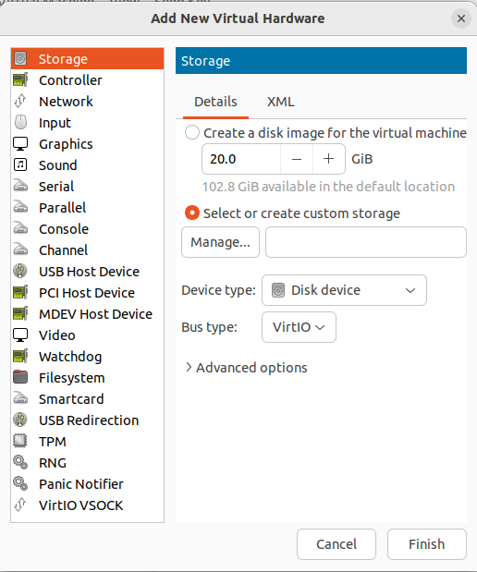The image size is (477, 572).
Task: Select the Panic Notifier gears icon
Action: coord(20,483)
